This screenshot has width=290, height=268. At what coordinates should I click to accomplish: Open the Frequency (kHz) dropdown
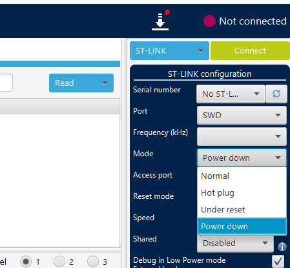coord(242,136)
